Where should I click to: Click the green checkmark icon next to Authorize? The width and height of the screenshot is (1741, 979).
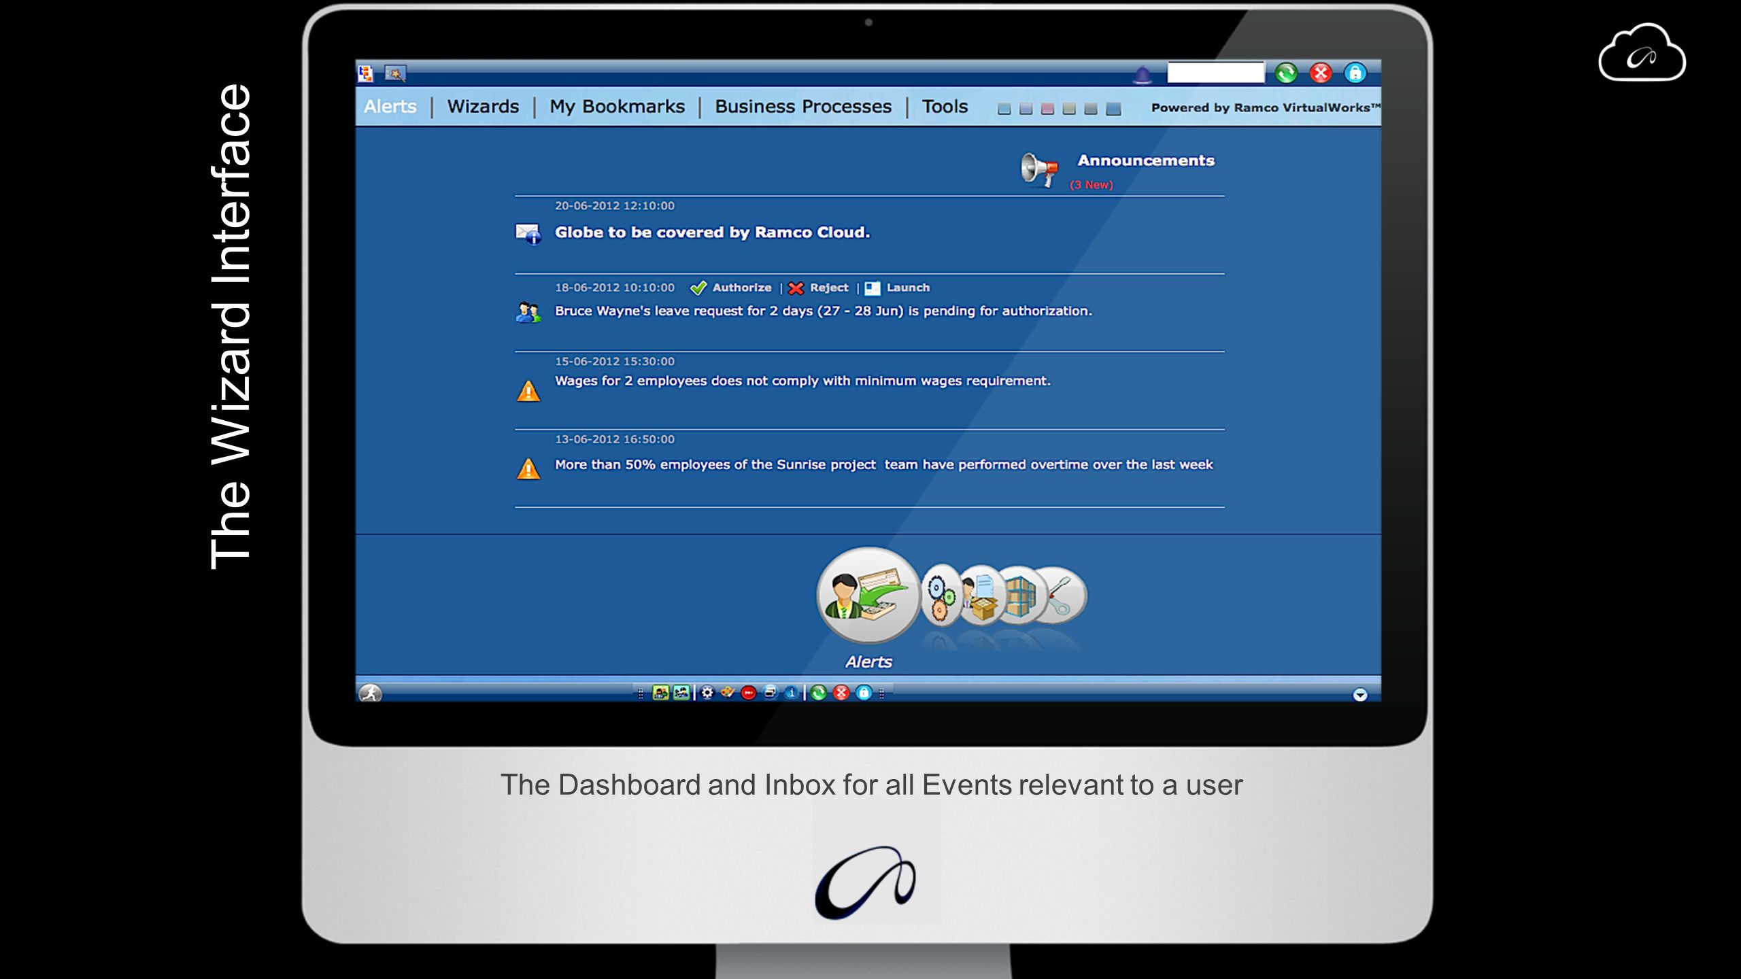click(698, 288)
